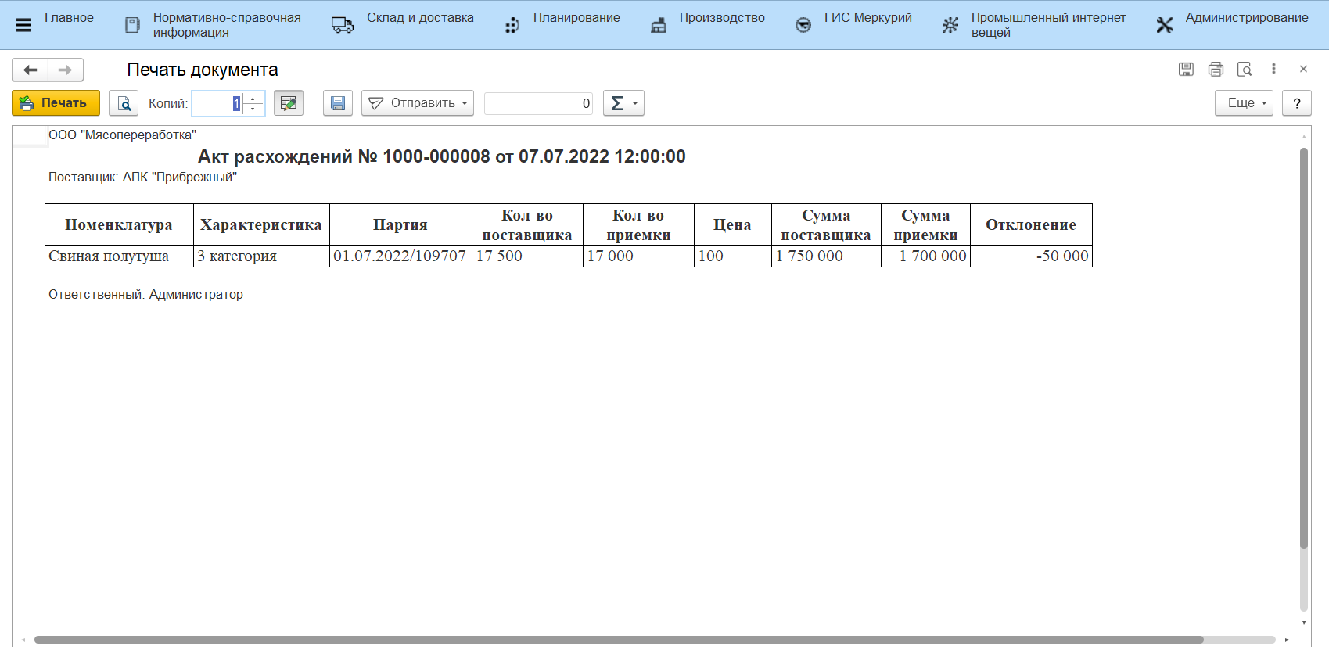Screen dimensions: 1329x660
Task: Open print preview with the magnifier page icon
Action: 124,103
